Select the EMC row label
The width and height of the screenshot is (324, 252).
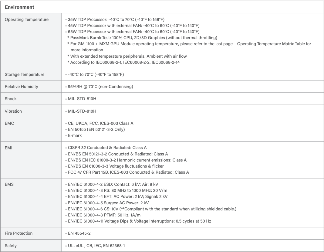(9, 123)
